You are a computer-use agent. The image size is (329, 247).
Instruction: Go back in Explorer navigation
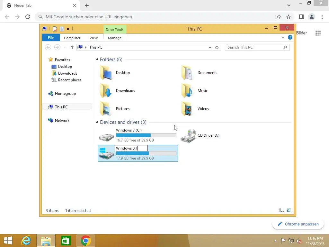tap(48, 47)
